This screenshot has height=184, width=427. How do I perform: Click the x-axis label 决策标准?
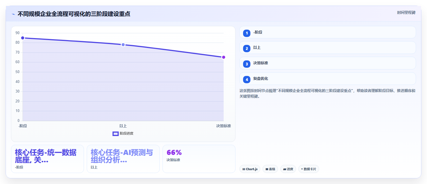coord(223,126)
